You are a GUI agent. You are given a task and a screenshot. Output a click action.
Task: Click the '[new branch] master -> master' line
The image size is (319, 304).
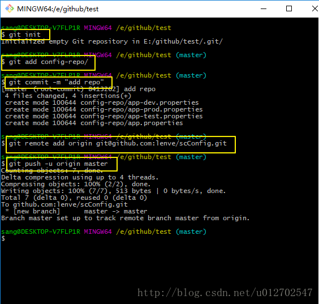click(x=76, y=211)
